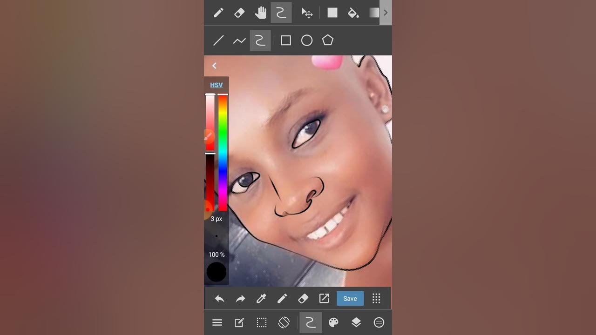Choose the polyline zigzag shape
The image size is (596, 335).
[x=239, y=41]
